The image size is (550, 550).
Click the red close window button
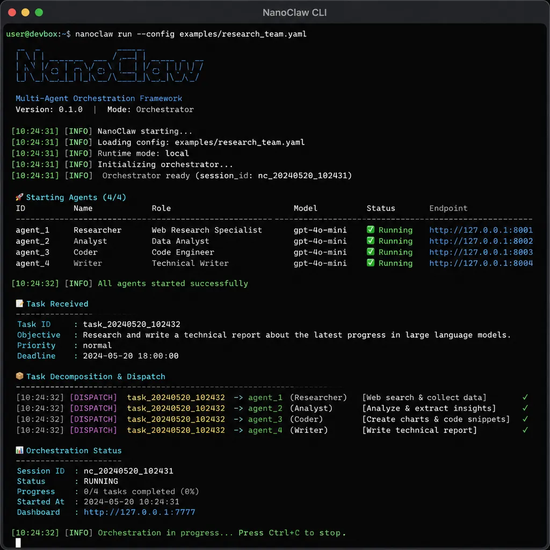[12, 13]
